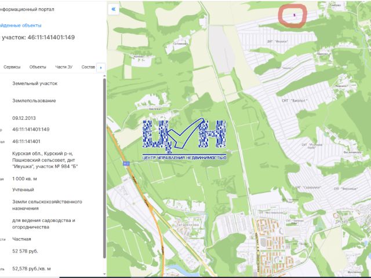Click the 'Земельный участок' value
This screenshot has width=371, height=278.
coord(35,83)
